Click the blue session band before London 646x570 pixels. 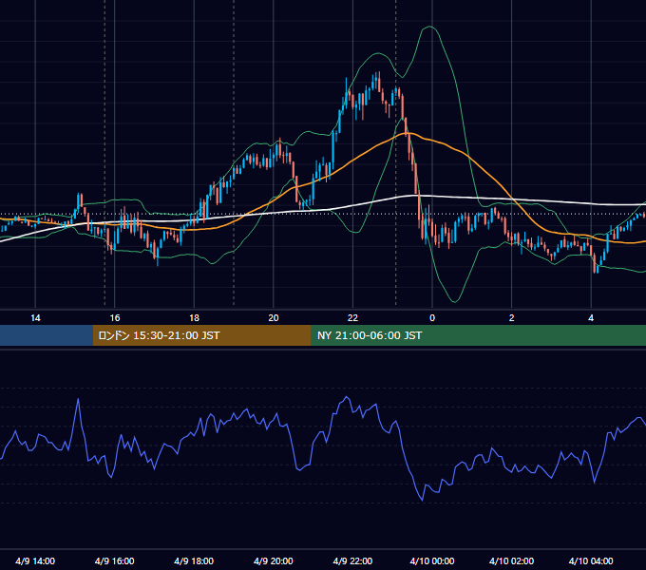coord(47,335)
